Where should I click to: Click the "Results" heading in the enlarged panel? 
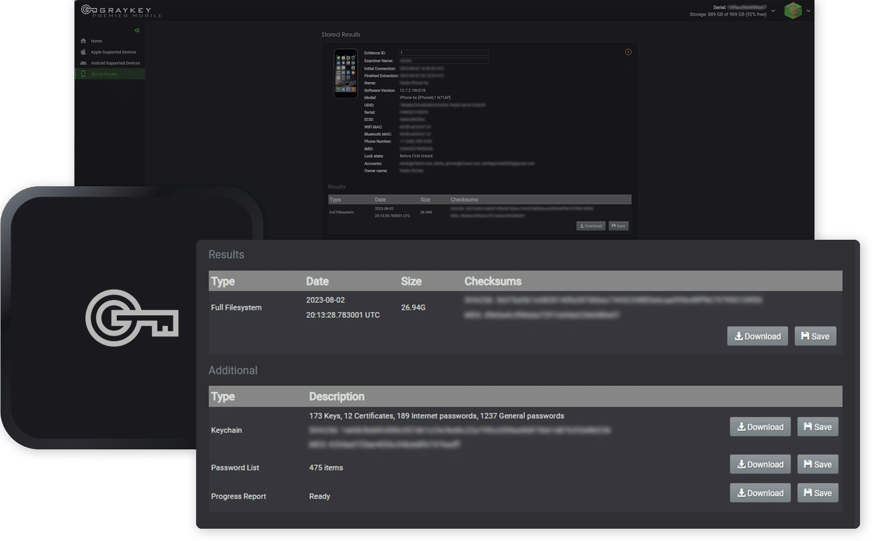tap(226, 255)
